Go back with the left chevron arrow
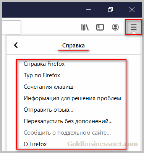Image resolution: width=144 pixels, height=153 pixels. [16, 45]
